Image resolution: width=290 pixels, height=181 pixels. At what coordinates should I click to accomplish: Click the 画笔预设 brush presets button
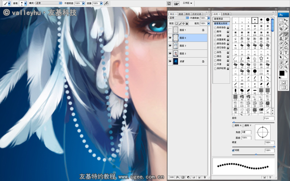[x=221, y=19]
